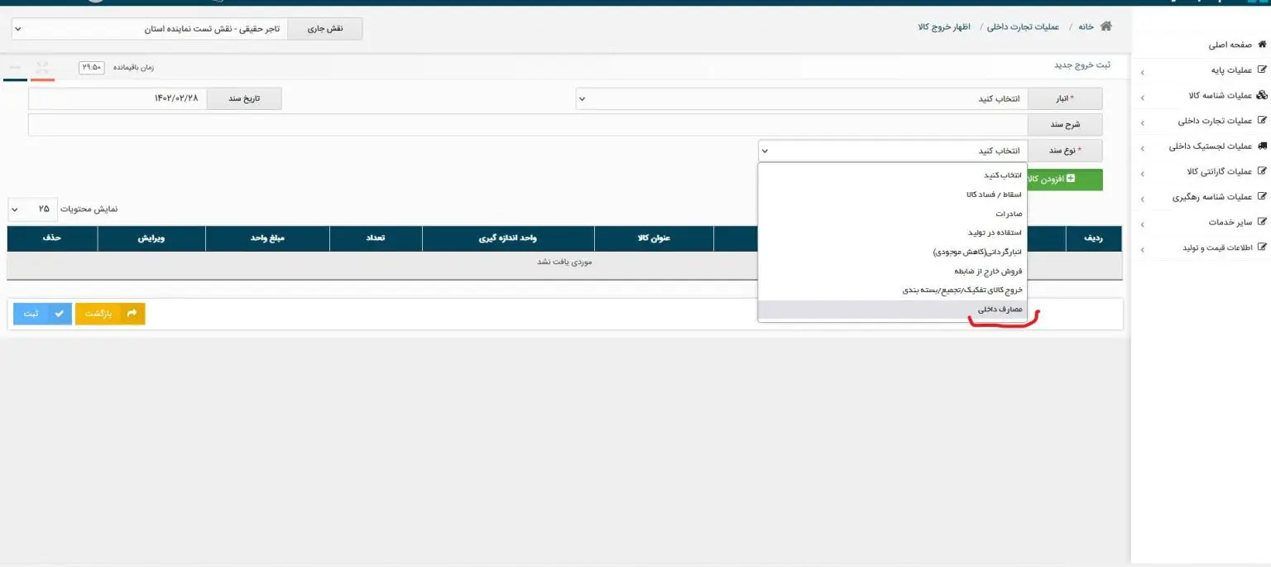Click into the شرح سند description field
This screenshot has height=567, width=1271.
click(528, 125)
